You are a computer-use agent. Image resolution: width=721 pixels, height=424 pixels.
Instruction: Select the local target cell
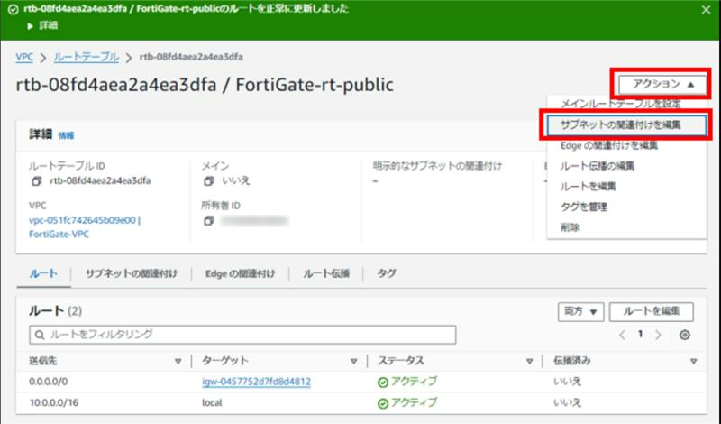(212, 403)
